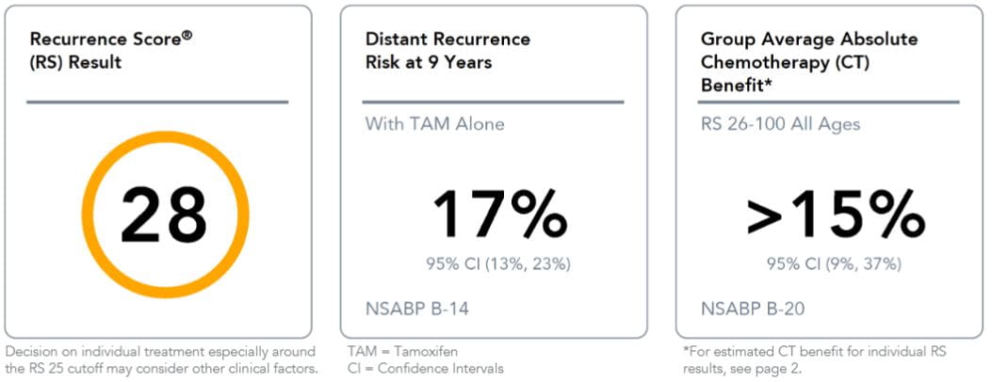Click the "95% CI (9%, 37%)" text
Image resolution: width=992 pixels, height=382 pixels.
(x=835, y=263)
